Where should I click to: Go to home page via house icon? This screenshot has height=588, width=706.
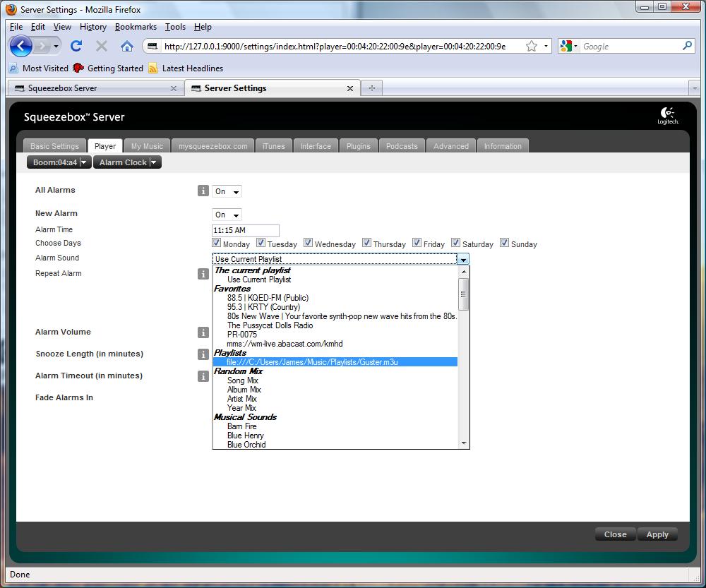coord(127,46)
